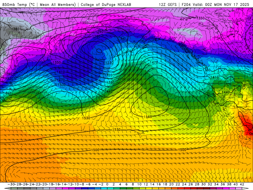This screenshot has width=253, height=190.
Task: Click the 22 value on the colorbar
Action: pyautogui.click(x=178, y=184)
